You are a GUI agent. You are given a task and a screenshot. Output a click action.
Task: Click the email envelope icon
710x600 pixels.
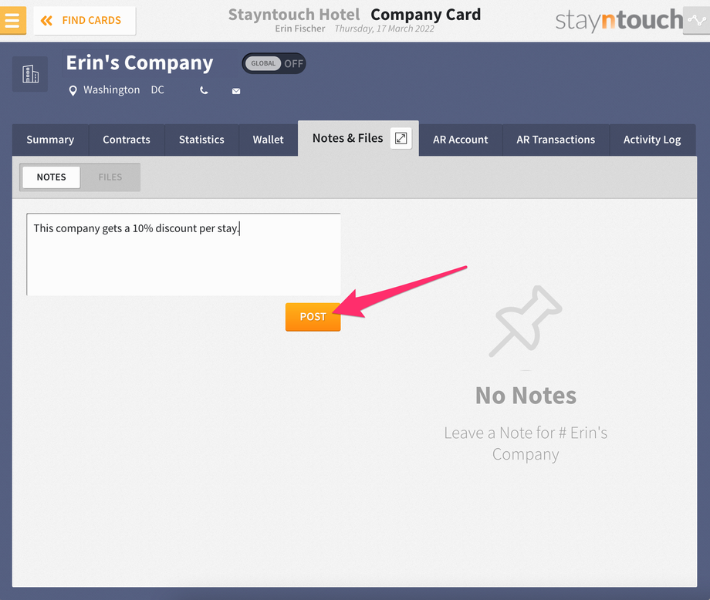[x=236, y=91]
